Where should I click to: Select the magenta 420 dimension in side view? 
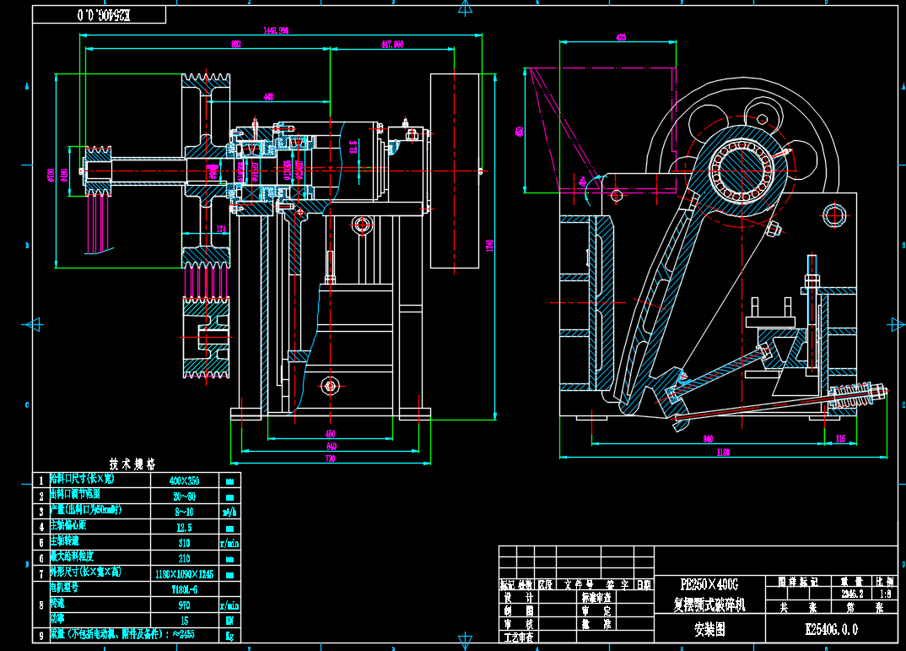coord(621,38)
